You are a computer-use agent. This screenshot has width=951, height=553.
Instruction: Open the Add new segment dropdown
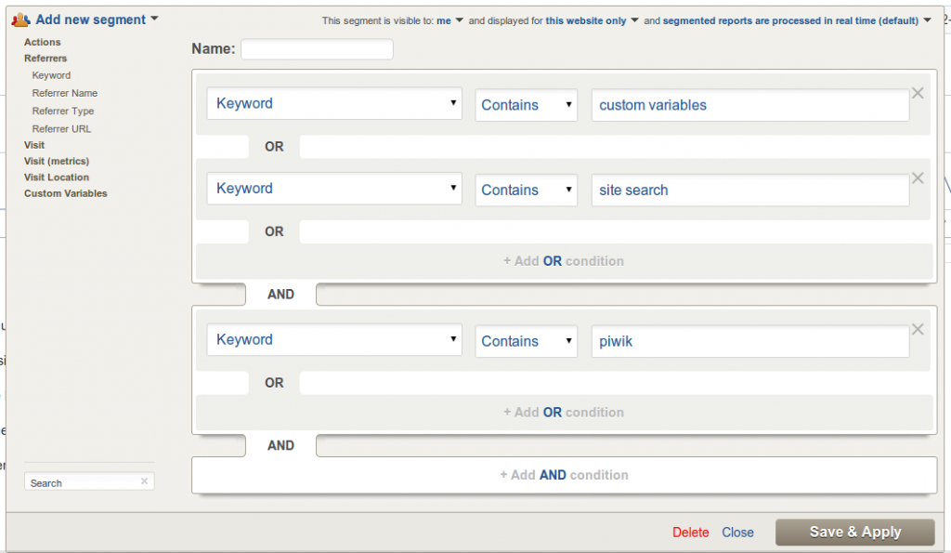(98, 20)
